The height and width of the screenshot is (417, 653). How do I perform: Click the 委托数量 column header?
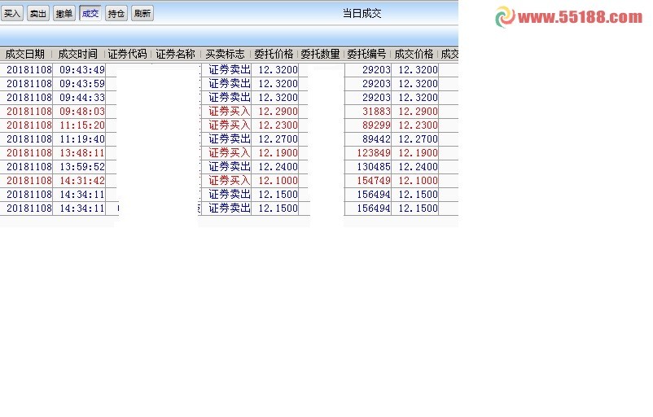click(x=320, y=55)
